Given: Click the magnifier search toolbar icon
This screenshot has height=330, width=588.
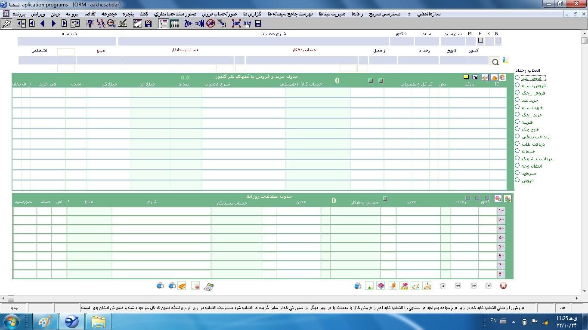Looking at the screenshot, I should (x=111, y=24).
